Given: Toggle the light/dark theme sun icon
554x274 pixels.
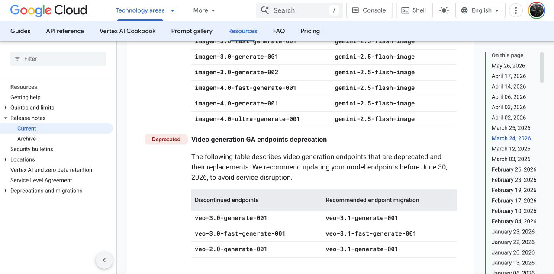Looking at the screenshot, I should [x=444, y=10].
